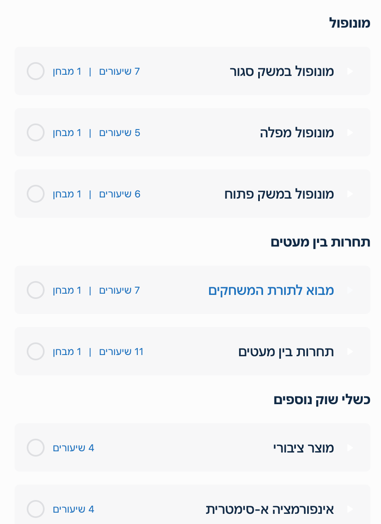Image resolution: width=381 pixels, height=524 pixels.
Task: Expand the מונופול מפלה section arrow
Action: (x=350, y=133)
